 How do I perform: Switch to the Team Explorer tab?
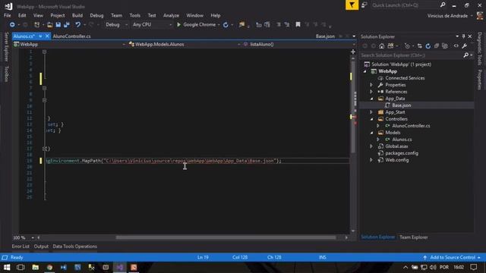(x=413, y=237)
